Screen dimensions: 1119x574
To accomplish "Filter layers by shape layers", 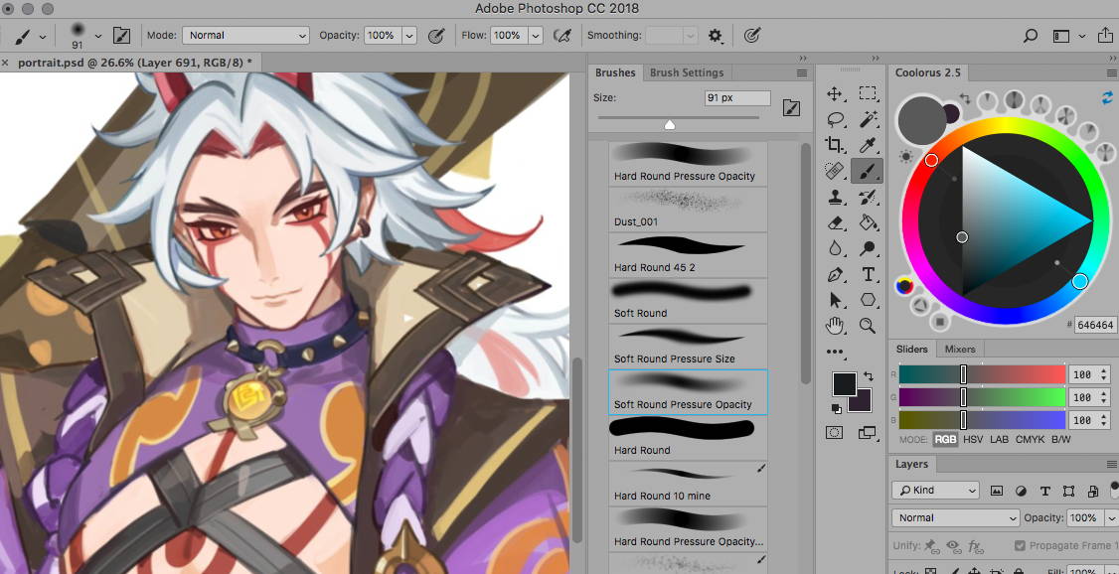I will 1068,491.
